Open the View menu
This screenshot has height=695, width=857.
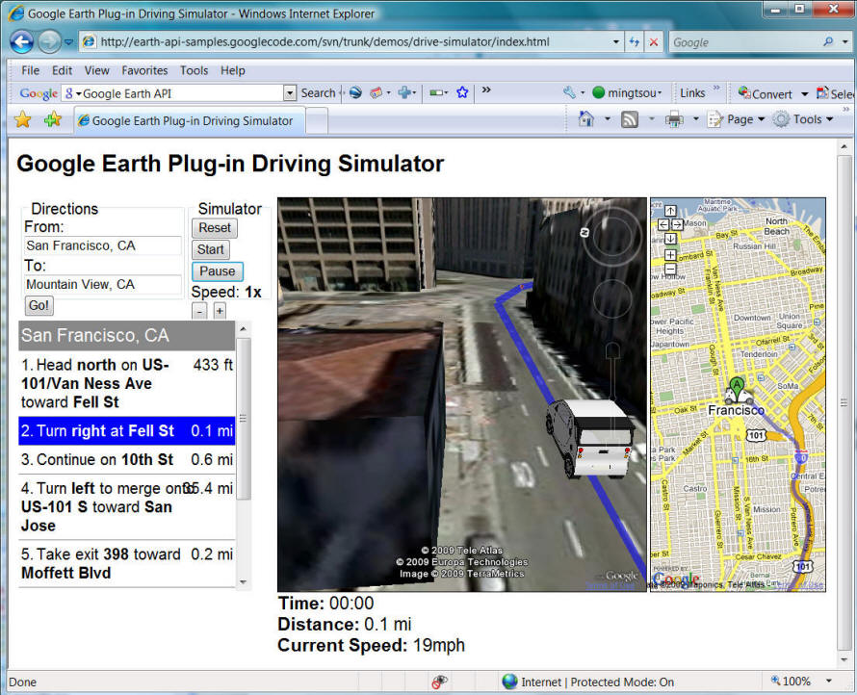tap(96, 70)
